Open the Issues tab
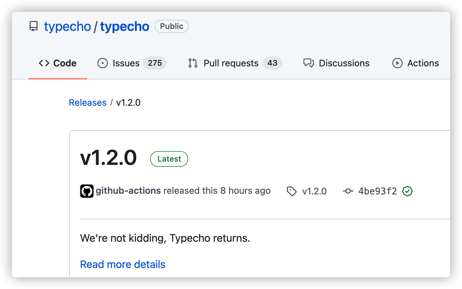Image resolution: width=462 pixels, height=289 pixels. 132,63
